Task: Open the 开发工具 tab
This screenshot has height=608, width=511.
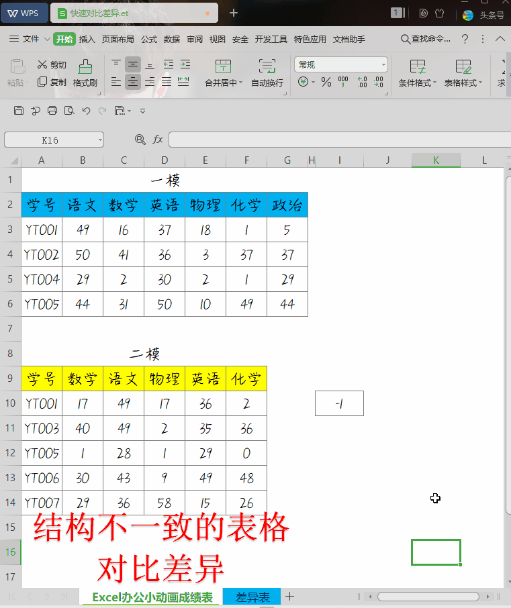Action: coord(271,39)
